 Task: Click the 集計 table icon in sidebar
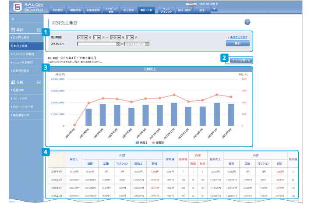13,30
